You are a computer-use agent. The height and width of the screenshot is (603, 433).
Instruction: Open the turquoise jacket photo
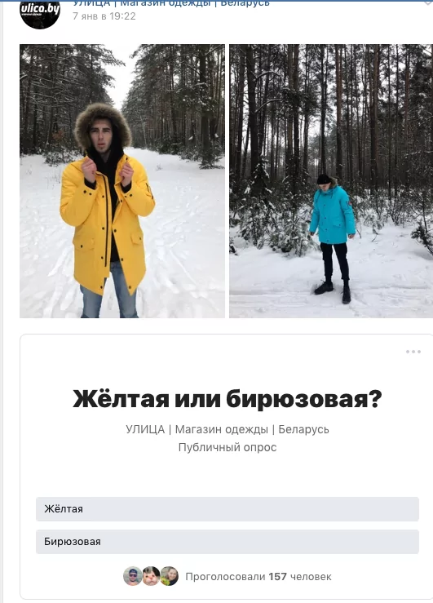331,181
